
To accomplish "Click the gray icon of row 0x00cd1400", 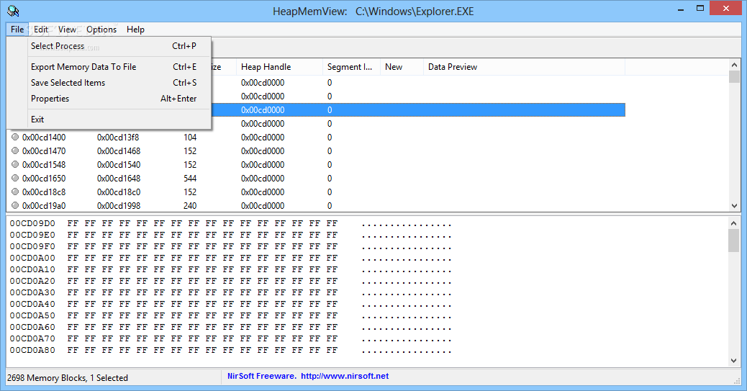I will tap(15, 137).
